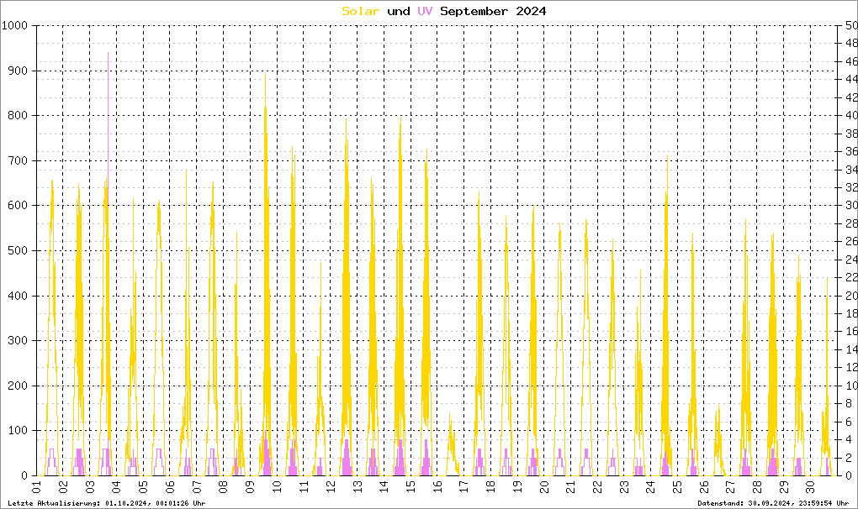Viewport: 858px width, 509px height.
Task: Select the day 30 label on the x-axis
Action: click(x=809, y=487)
